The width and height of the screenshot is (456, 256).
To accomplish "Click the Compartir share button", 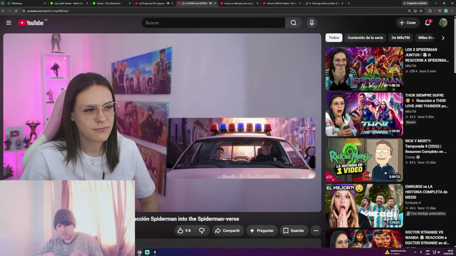I will [227, 231].
